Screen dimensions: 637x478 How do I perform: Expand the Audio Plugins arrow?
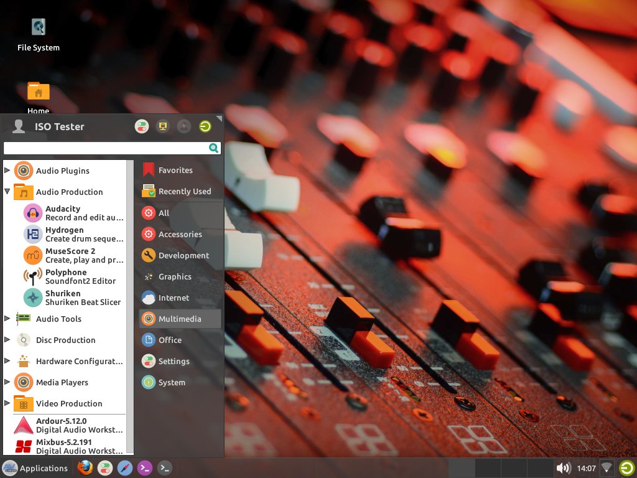(7, 171)
